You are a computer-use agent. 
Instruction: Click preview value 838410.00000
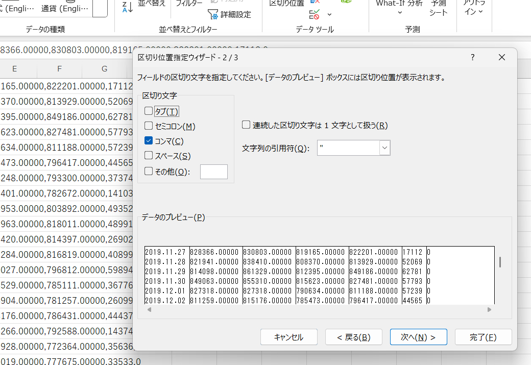pyautogui.click(x=267, y=262)
